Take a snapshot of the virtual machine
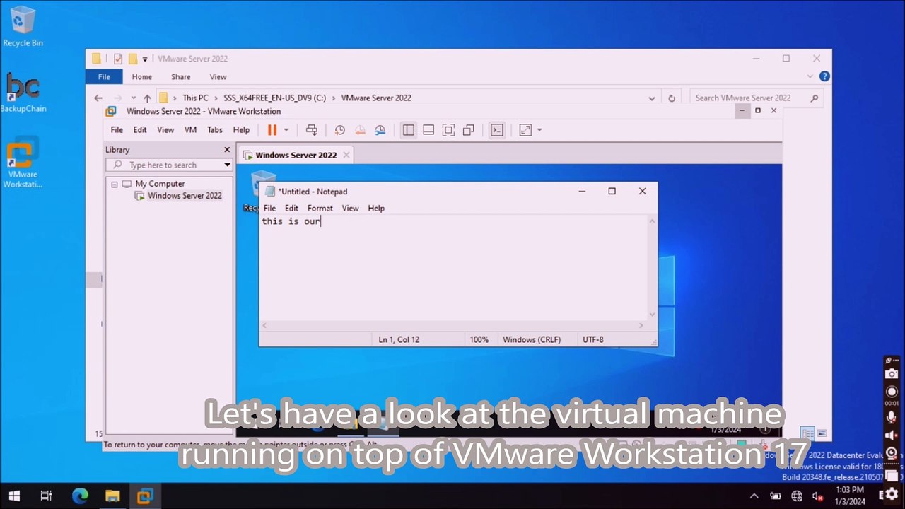This screenshot has height=509, width=905. pyautogui.click(x=340, y=130)
